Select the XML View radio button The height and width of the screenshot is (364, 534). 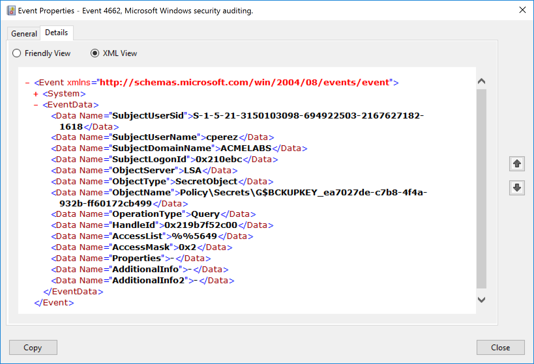(x=95, y=53)
